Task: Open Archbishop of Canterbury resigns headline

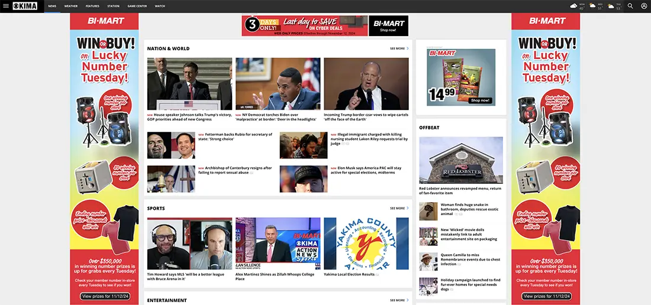Action: pyautogui.click(x=236, y=170)
